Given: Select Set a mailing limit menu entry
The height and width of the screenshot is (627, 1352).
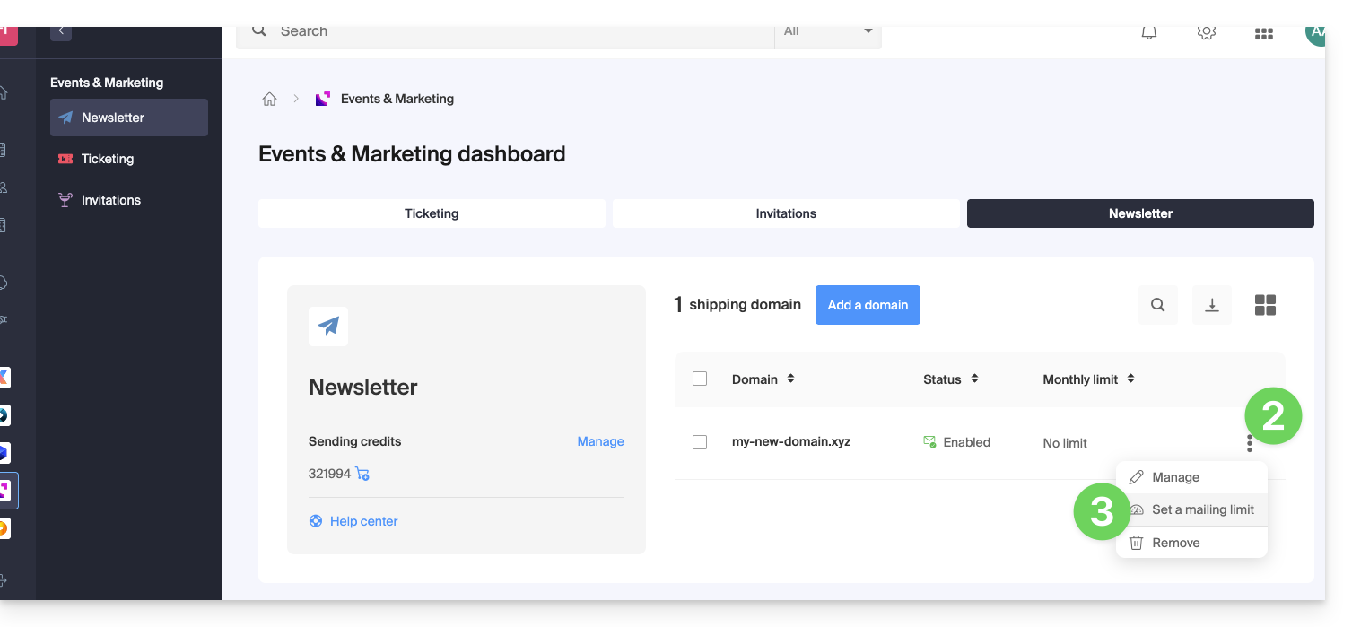Looking at the screenshot, I should coord(1202,509).
